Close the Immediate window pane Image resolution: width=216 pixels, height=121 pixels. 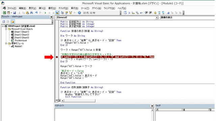(152, 106)
